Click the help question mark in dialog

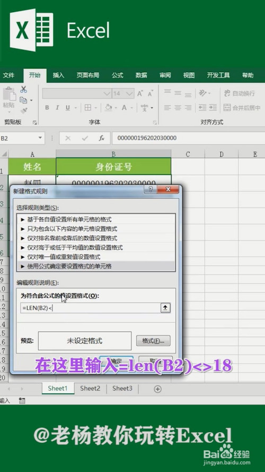point(150,190)
